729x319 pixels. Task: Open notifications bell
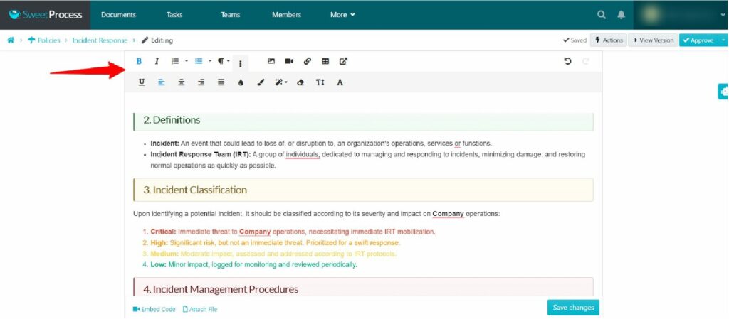(621, 15)
